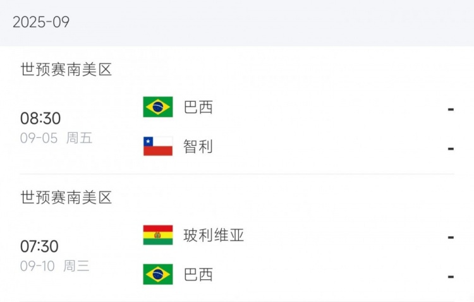474x302 pixels.
Task: Click the 07:30 kickoff time
Action: pos(40,246)
